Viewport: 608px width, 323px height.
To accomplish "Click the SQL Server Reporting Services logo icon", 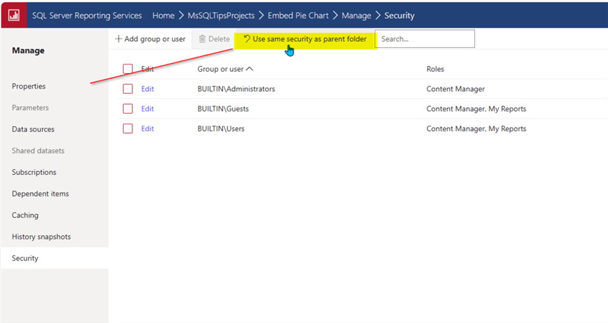I will click(x=14, y=15).
